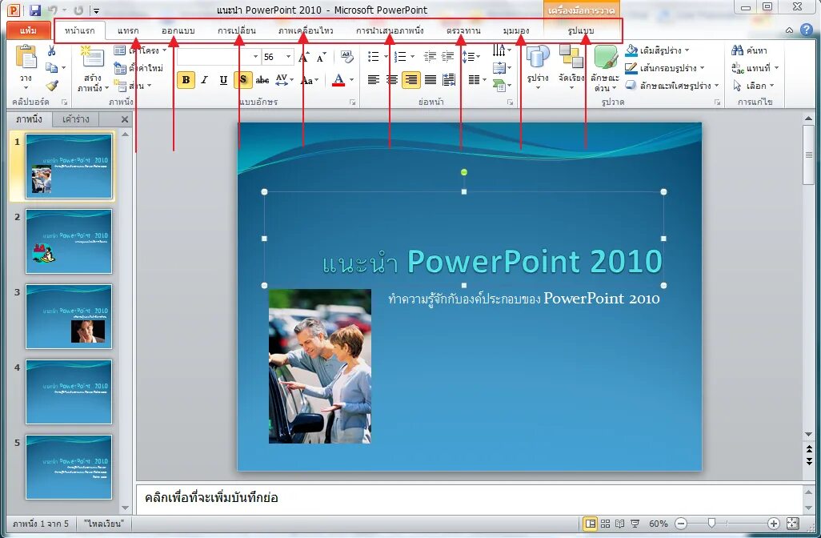Click the Shrink Font small A icon
Image resolution: width=821 pixels, height=538 pixels.
321,57
